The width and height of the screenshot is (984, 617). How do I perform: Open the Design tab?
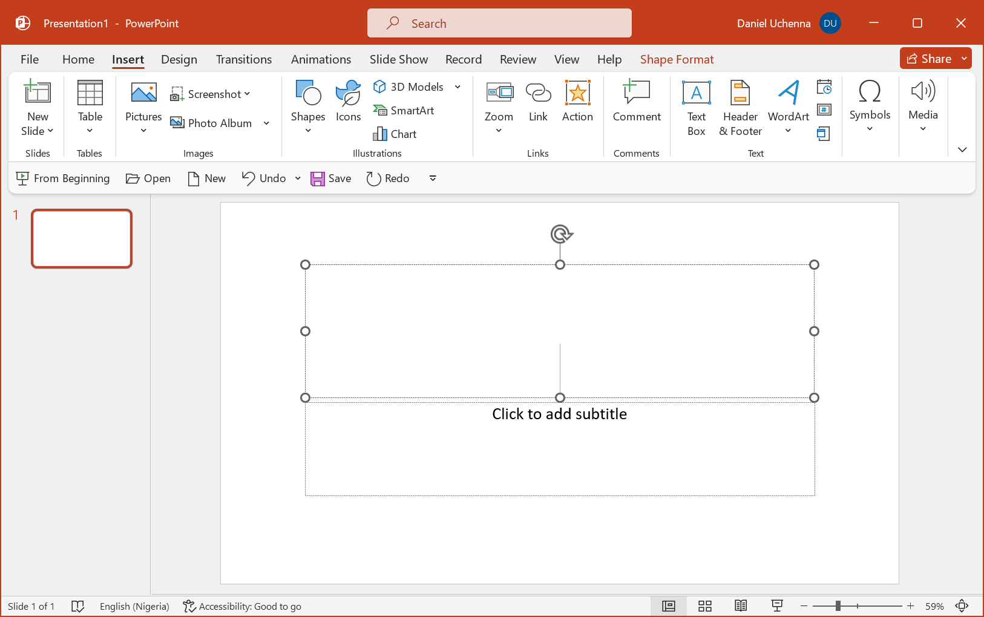(179, 59)
